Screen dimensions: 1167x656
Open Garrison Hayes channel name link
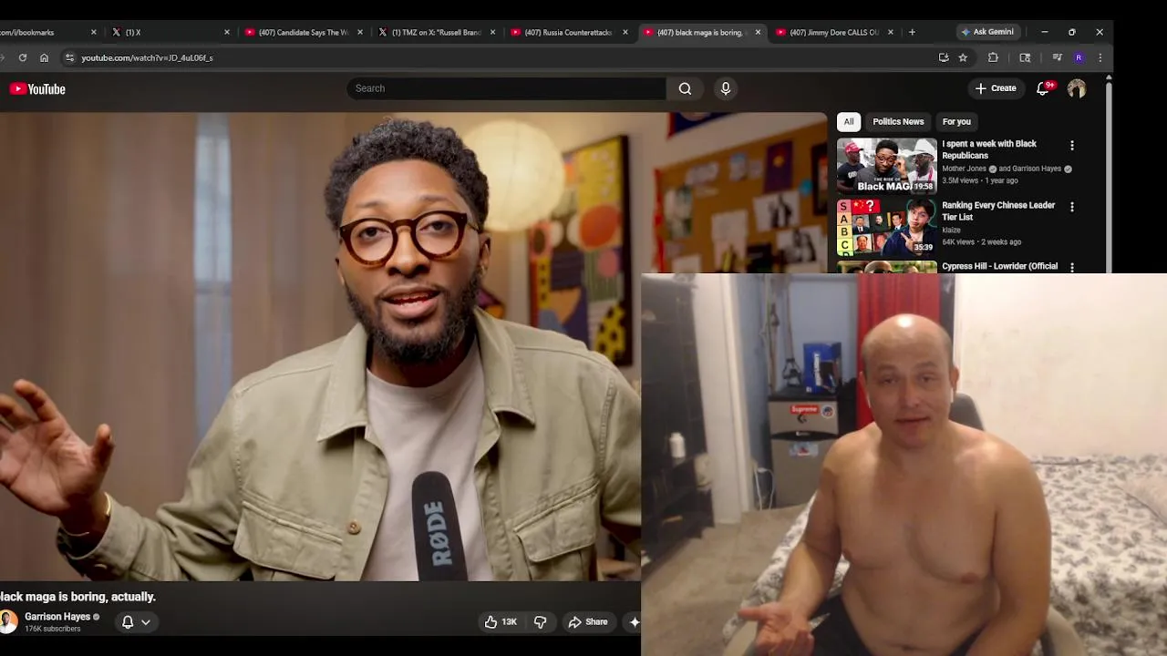(57, 617)
